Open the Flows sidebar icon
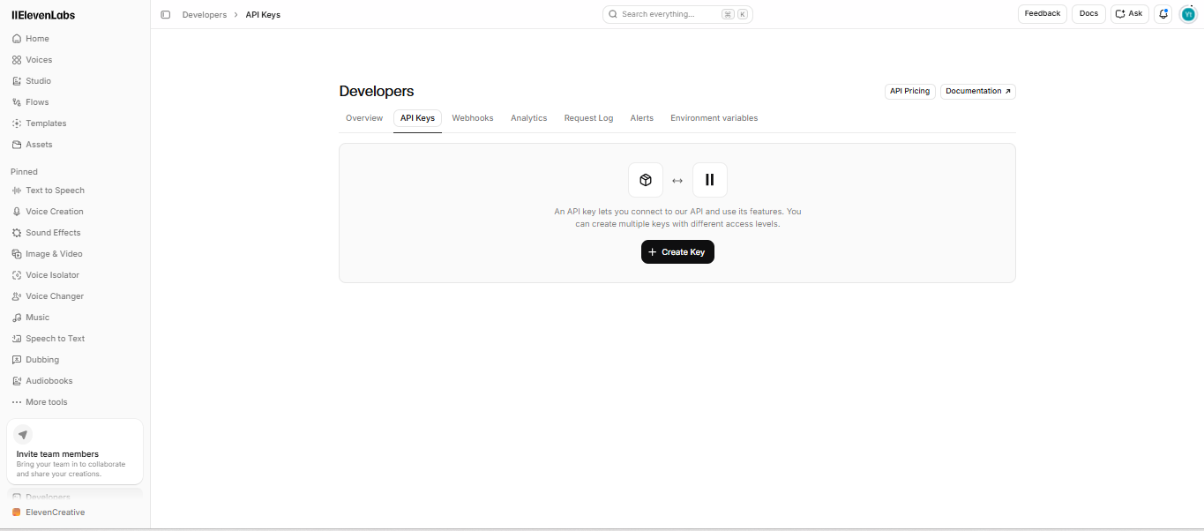Screen dimensions: 1204x531 coord(17,102)
